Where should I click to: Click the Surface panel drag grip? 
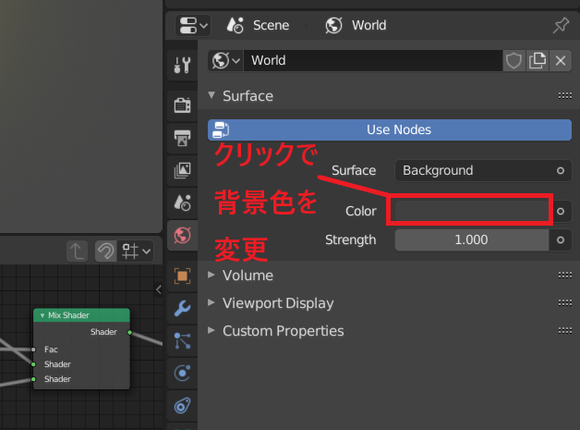pos(565,96)
